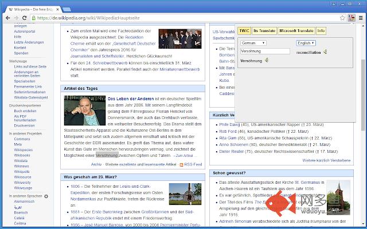Screen dimensions: 367x229
Task: Open the Chrome hamburger menu
Action: point(360,18)
